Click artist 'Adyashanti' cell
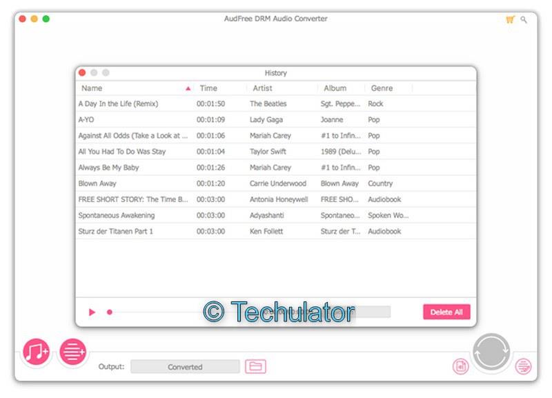This screenshot has width=552, height=398. 266,215
